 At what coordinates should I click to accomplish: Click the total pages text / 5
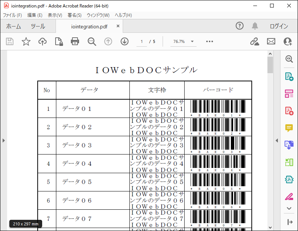tap(152, 41)
